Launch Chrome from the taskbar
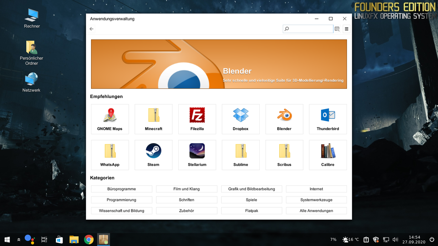The image size is (438, 246). tap(89, 240)
